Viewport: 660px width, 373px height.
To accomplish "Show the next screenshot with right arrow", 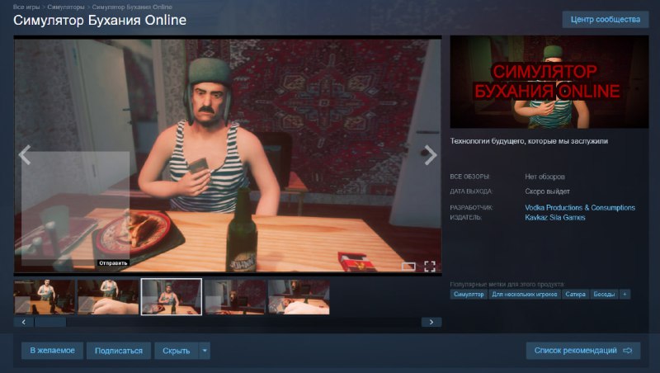I will pos(430,155).
